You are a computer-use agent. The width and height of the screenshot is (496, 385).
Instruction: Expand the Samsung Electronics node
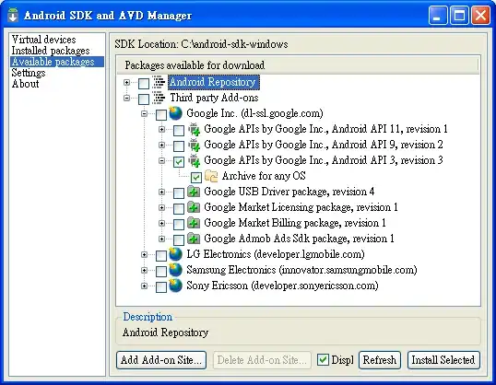[x=144, y=270]
